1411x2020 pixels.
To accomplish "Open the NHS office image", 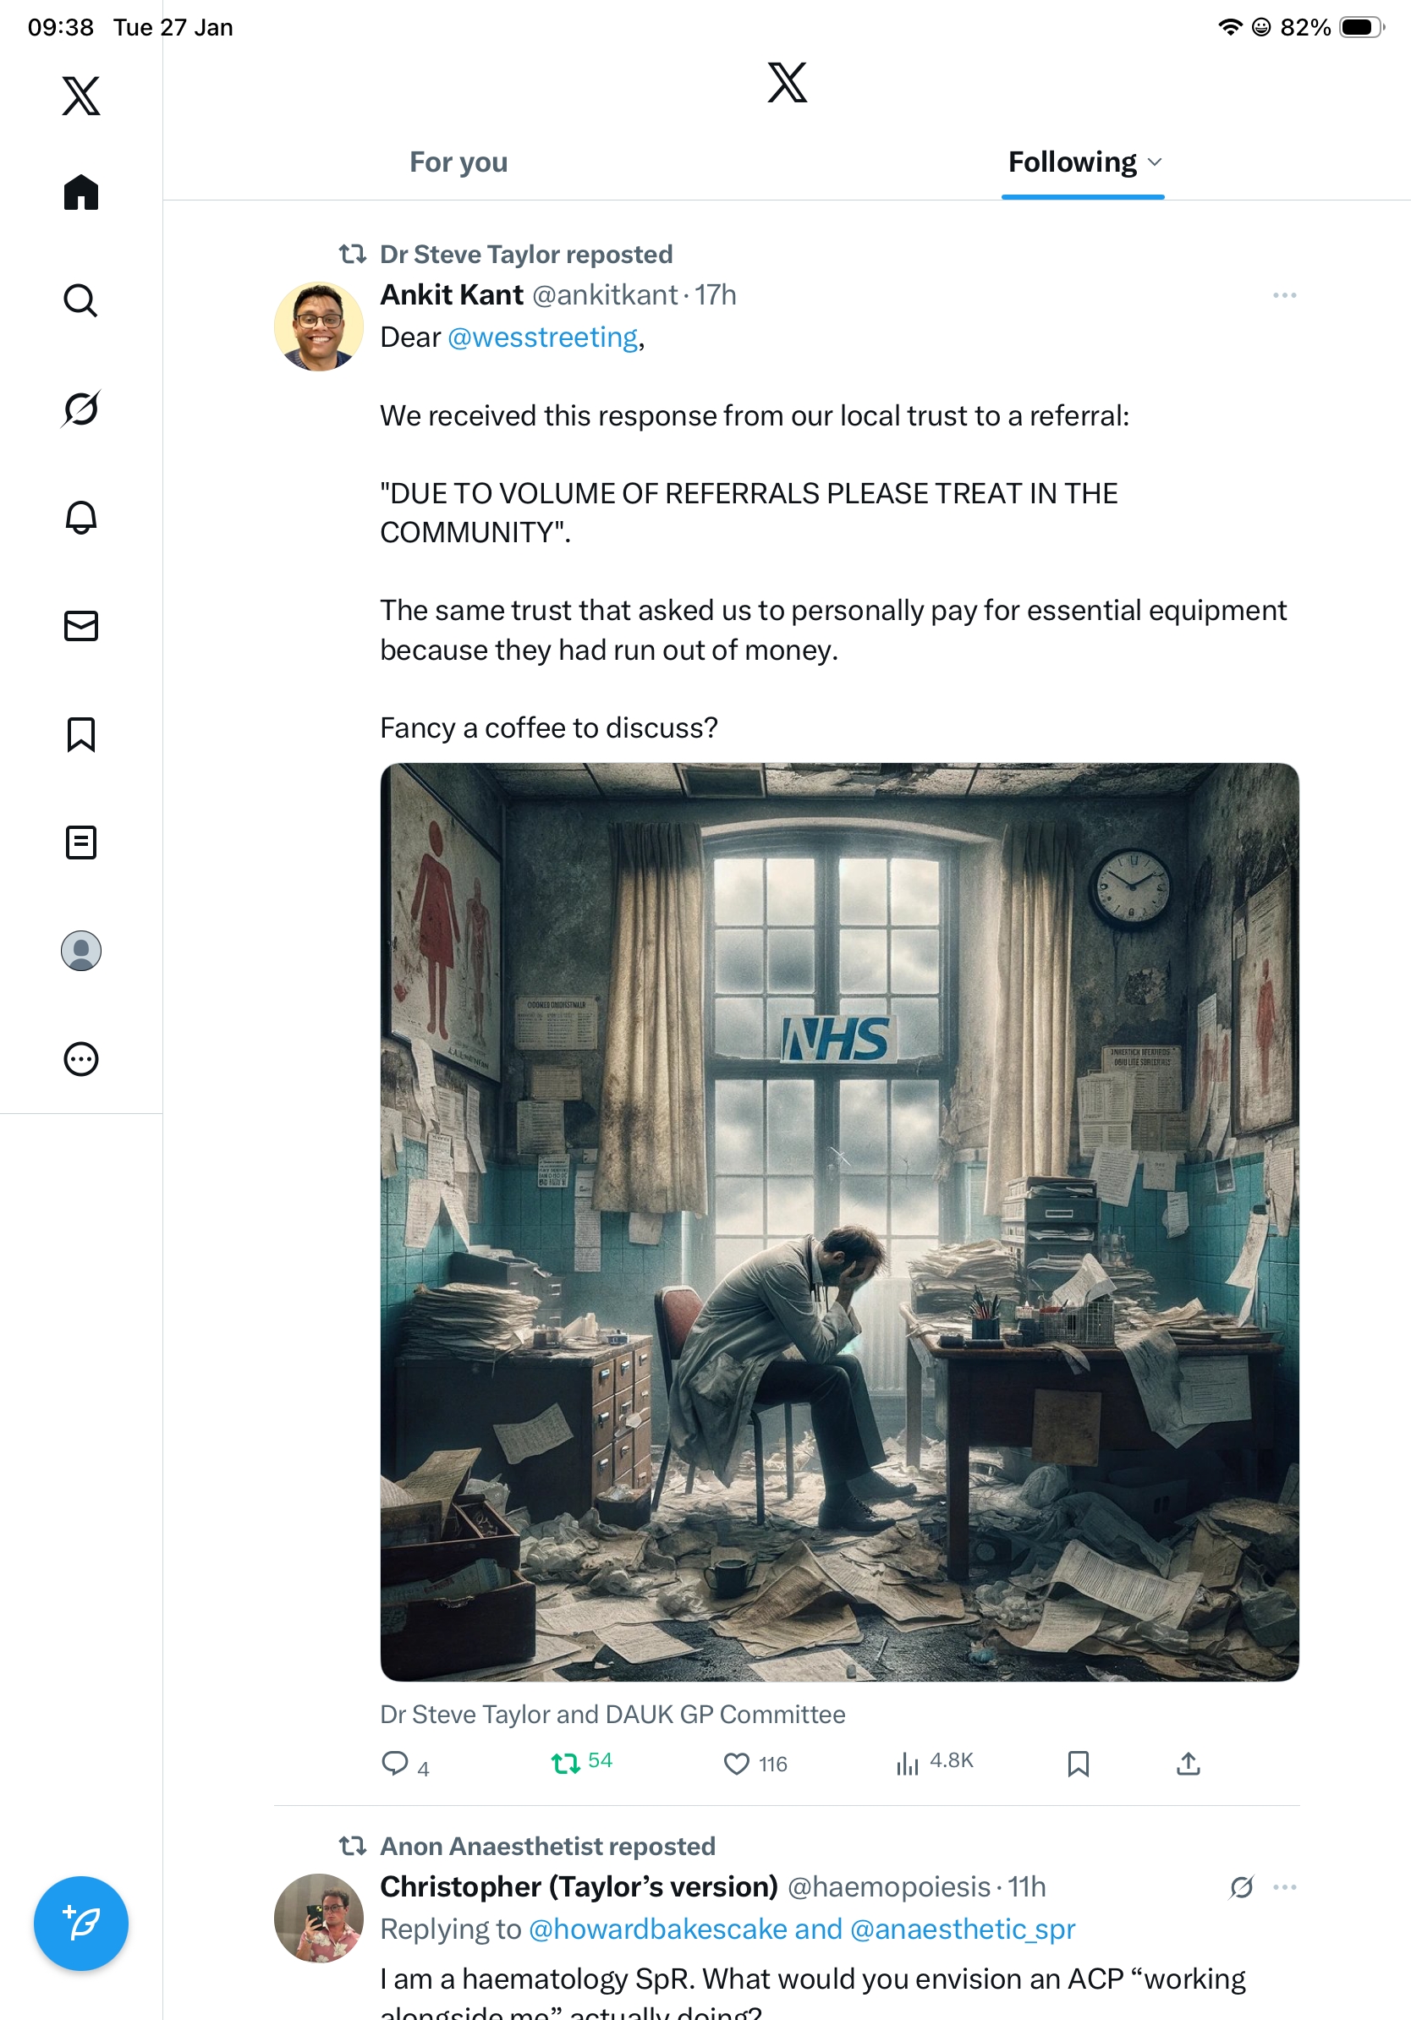I will click(x=839, y=1221).
